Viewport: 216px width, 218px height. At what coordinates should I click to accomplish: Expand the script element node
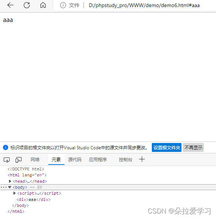click(14, 193)
